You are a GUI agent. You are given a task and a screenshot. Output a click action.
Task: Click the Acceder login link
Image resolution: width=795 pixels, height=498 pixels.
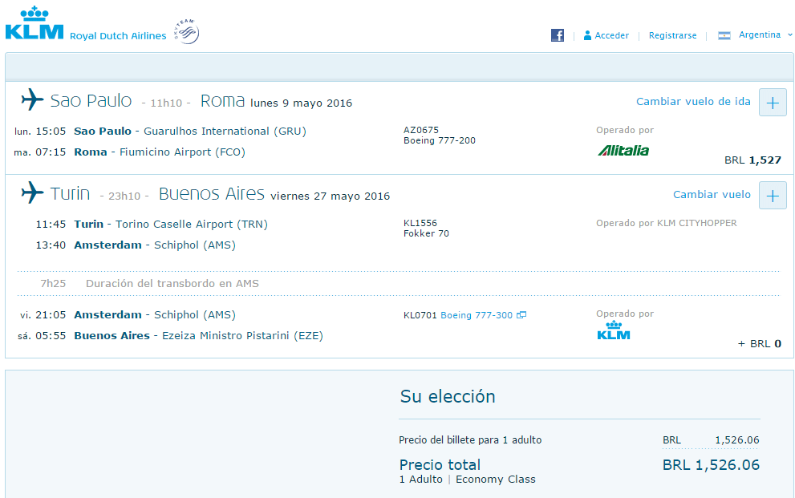coord(611,35)
